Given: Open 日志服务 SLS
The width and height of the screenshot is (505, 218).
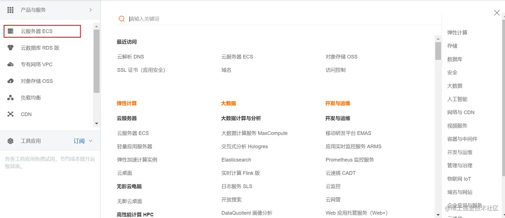Looking at the screenshot, I should [237, 187].
